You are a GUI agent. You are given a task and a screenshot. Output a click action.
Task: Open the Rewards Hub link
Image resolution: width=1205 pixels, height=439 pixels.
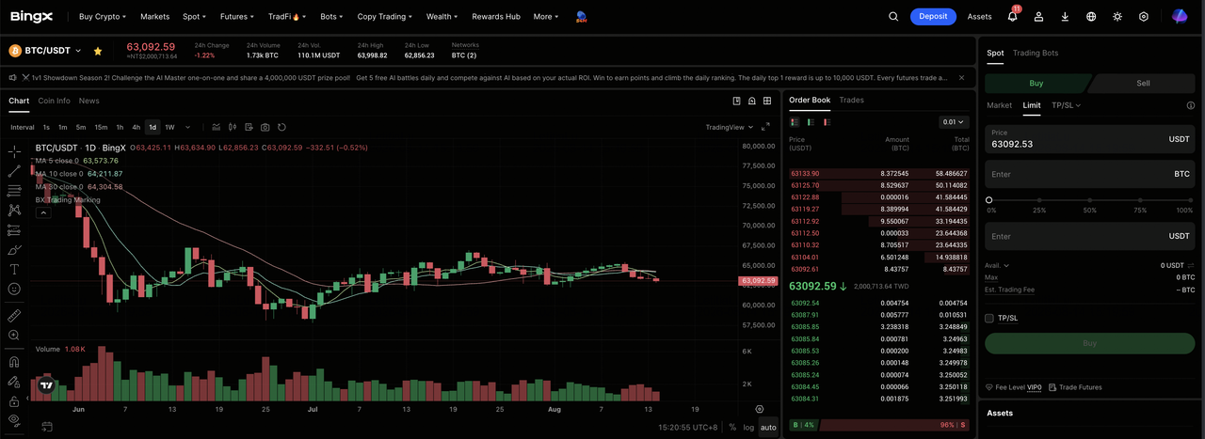click(495, 16)
